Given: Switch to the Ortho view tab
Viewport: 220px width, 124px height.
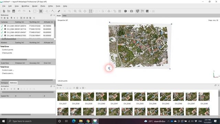Looking at the screenshot, I should point(65,15).
